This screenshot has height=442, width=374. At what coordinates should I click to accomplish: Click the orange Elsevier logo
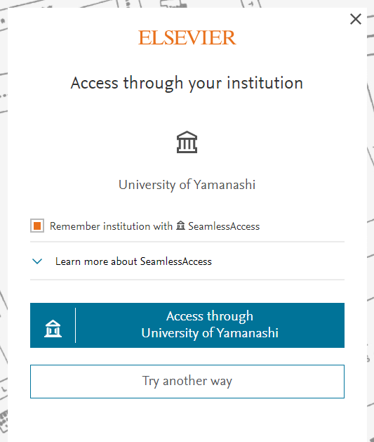coord(187,38)
